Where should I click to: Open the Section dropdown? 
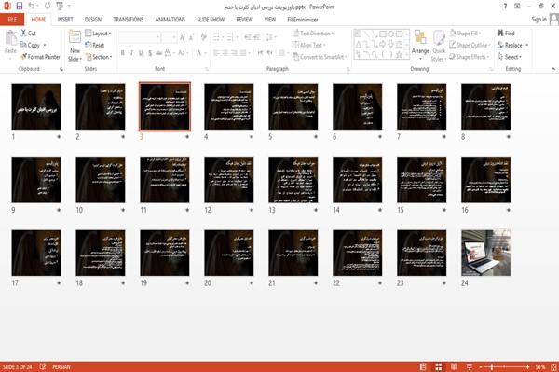click(x=99, y=57)
